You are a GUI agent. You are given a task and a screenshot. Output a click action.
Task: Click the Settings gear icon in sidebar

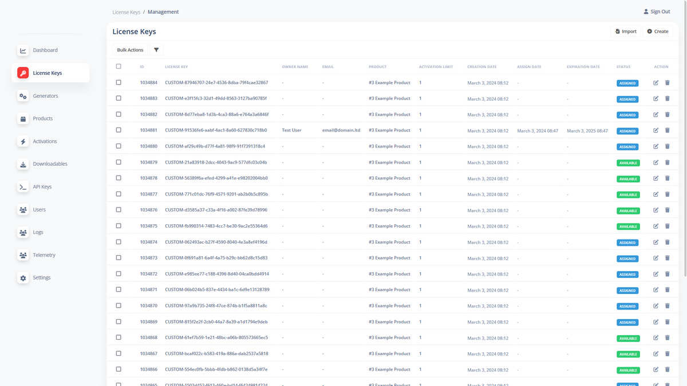(23, 278)
